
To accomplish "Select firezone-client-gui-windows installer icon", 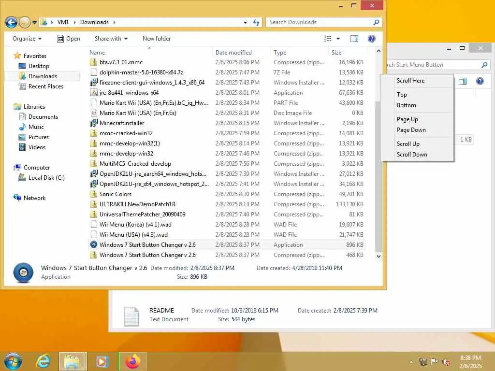I will coord(94,82).
